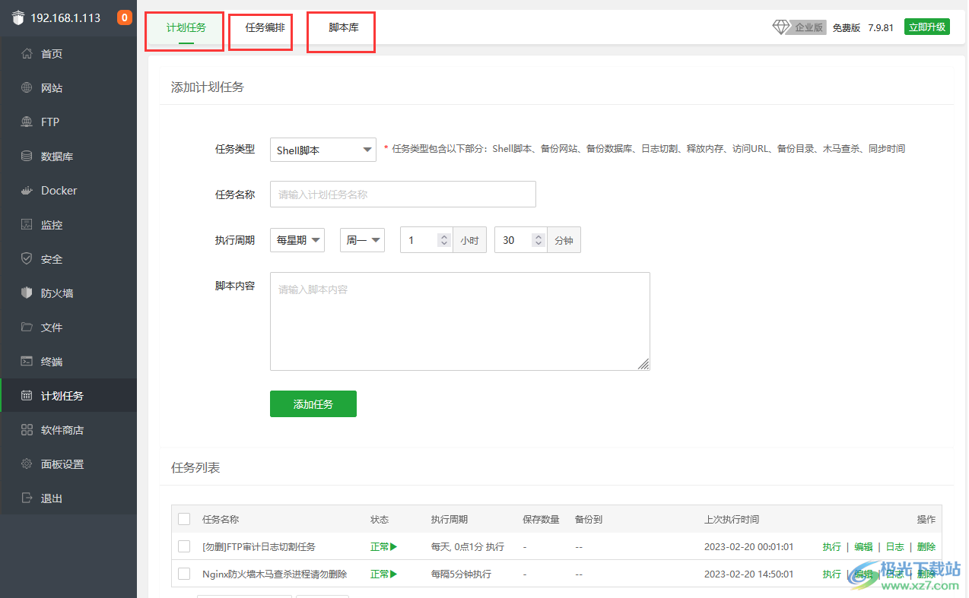Click 日志 for FTP审计日志切割任务
Image resolution: width=969 pixels, height=598 pixels.
click(x=895, y=547)
